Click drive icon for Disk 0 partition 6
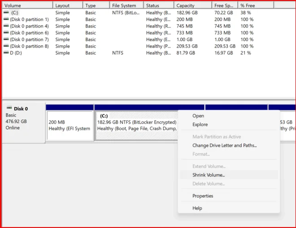 6,33
